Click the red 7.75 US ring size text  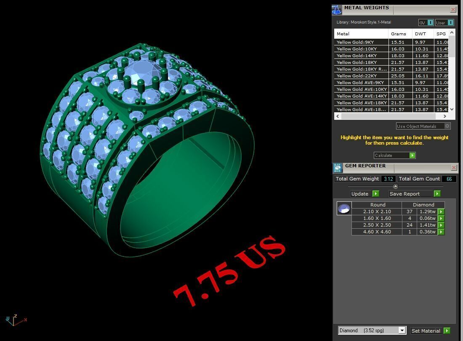(x=230, y=270)
